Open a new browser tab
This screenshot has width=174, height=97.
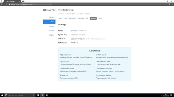coord(23,1)
